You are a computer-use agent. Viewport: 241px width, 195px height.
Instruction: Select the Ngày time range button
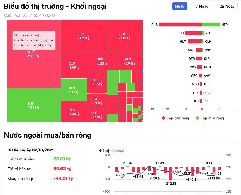coord(179,6)
